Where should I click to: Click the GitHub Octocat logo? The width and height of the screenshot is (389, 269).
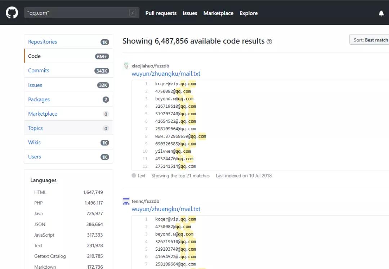12,13
